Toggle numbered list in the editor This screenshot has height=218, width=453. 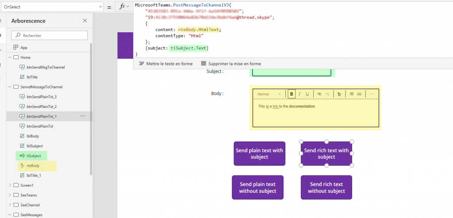coord(359,94)
